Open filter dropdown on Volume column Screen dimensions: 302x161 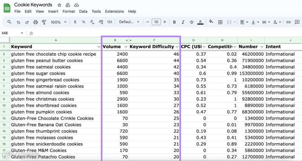[x=126, y=47]
